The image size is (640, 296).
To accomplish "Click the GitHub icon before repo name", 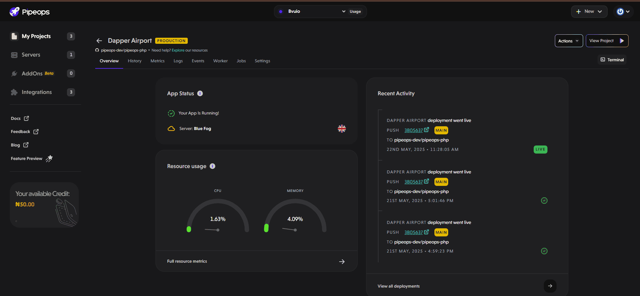I will click(97, 50).
